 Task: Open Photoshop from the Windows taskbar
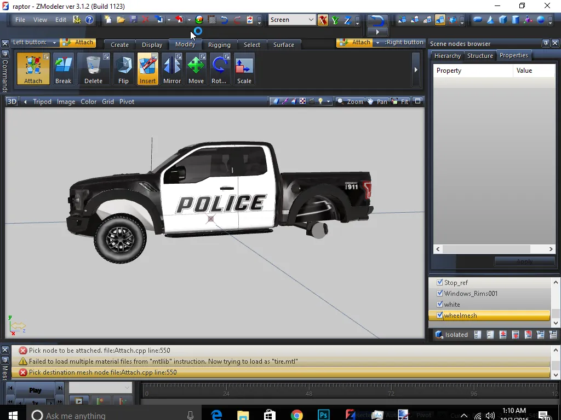click(323, 415)
